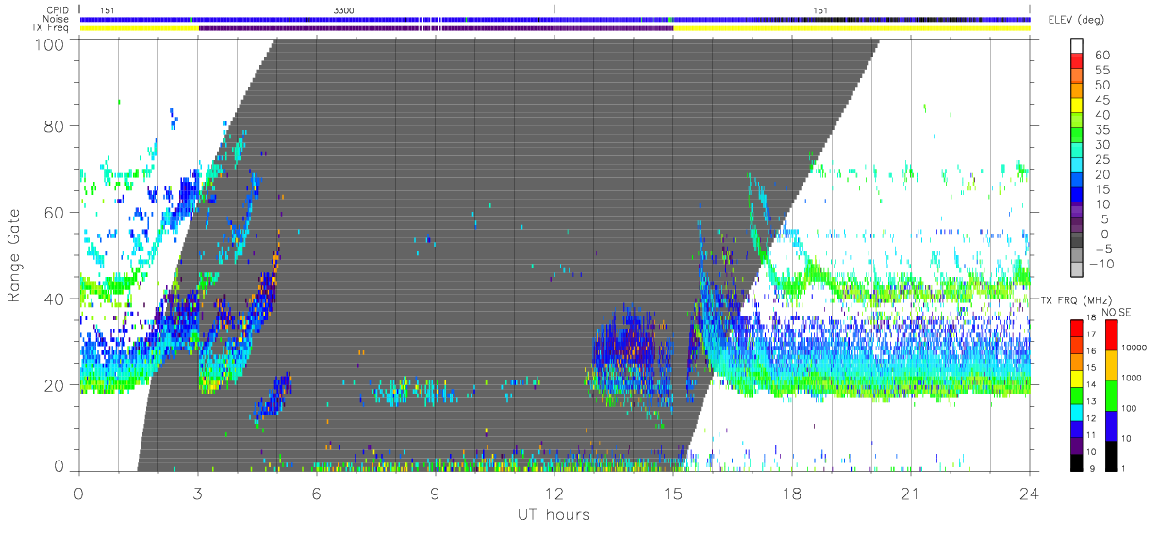Click Range Gate axis tick label 80

click(56, 125)
